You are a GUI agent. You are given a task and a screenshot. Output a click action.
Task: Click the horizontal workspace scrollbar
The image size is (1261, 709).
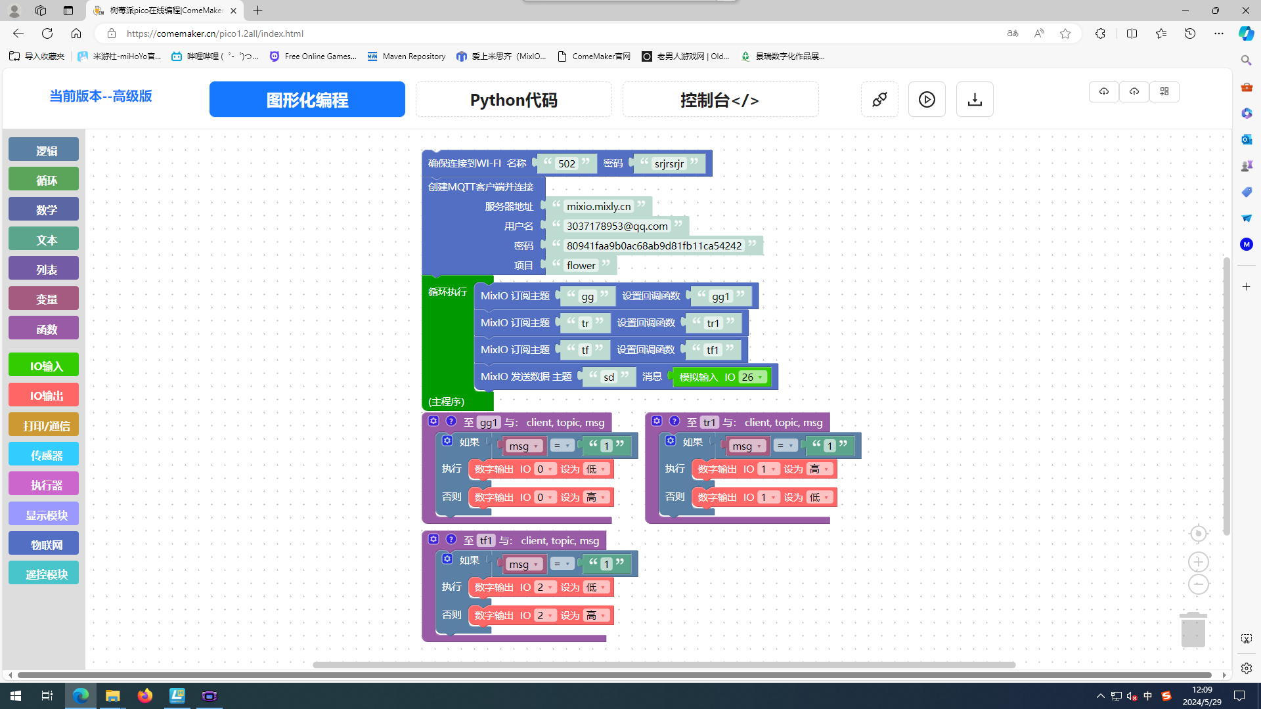pyautogui.click(x=664, y=664)
